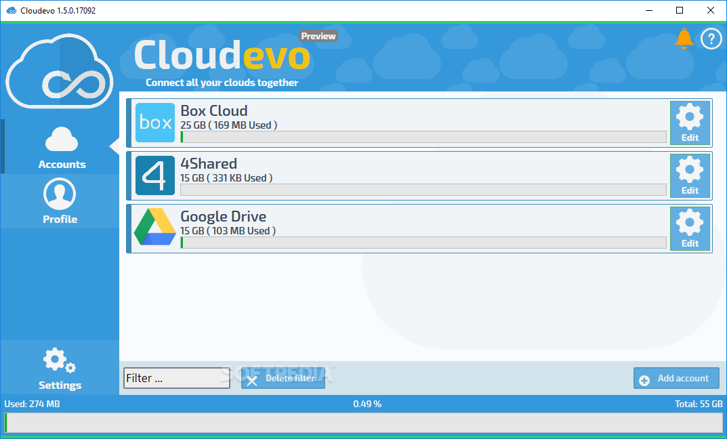Click the Delete filter button
The width and height of the screenshot is (727, 439).
coord(283,378)
